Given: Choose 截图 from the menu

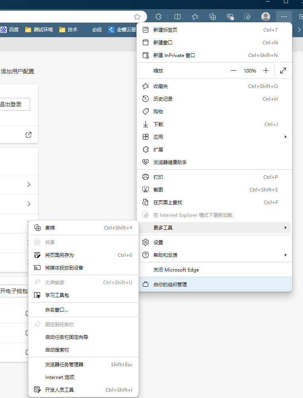Looking at the screenshot, I should (x=214, y=190).
